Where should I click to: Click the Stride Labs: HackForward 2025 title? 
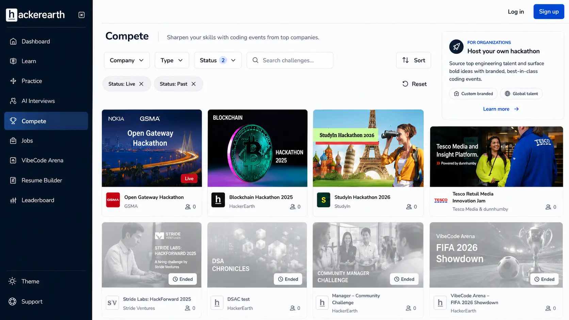tap(157, 299)
